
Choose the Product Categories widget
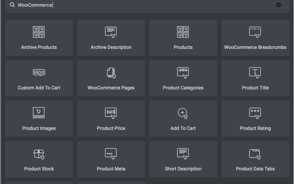click(183, 78)
